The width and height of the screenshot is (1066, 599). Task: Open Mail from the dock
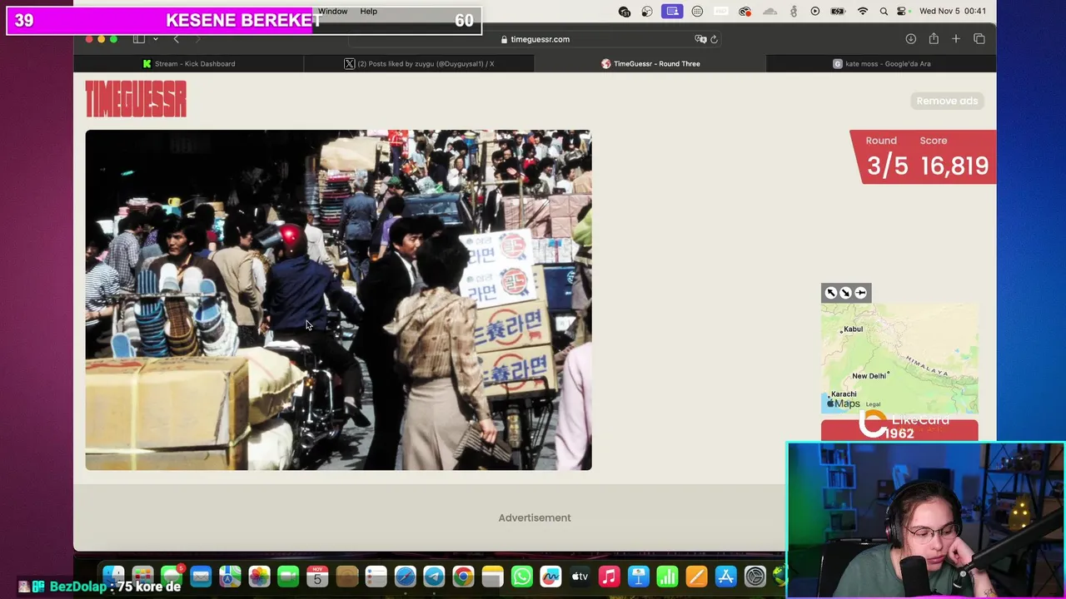(x=201, y=576)
